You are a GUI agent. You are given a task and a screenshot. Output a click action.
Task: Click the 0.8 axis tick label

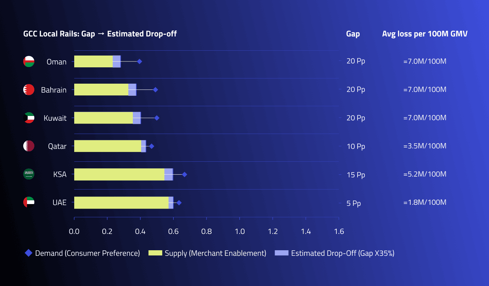click(x=206, y=231)
